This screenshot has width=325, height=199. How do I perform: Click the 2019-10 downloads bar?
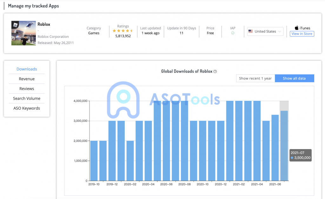point(94,161)
